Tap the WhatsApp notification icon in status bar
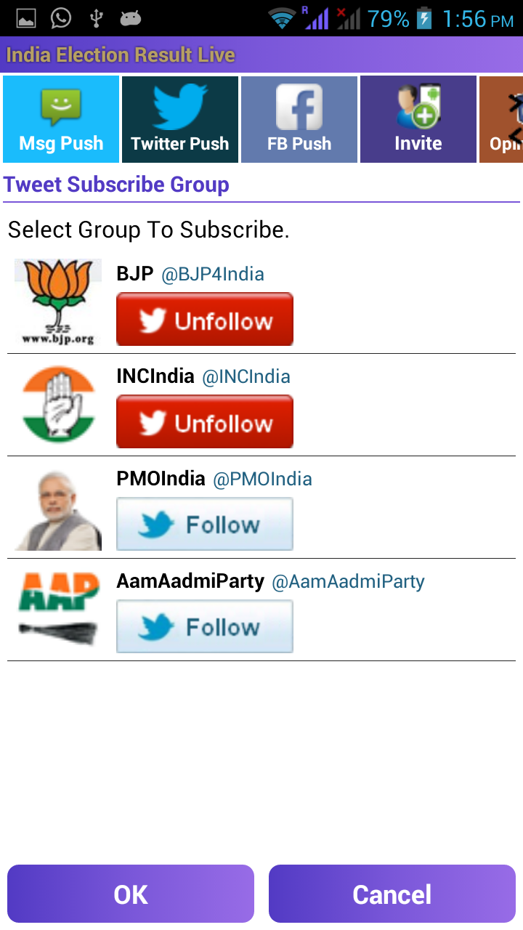Image resolution: width=523 pixels, height=930 pixels. pos(61,18)
